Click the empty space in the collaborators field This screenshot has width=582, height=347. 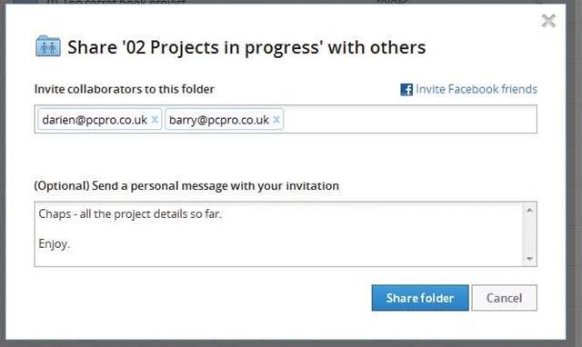(408, 119)
